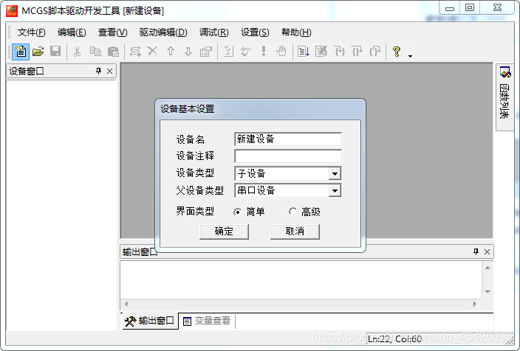Click output window scroll right arrow
The width and height of the screenshot is (520, 351).
click(x=475, y=304)
